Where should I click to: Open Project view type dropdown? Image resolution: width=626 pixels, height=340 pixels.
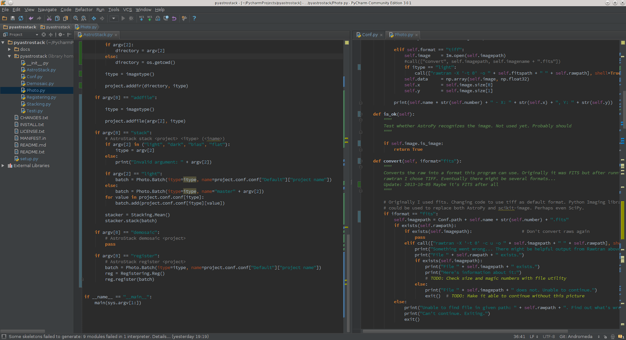tap(37, 35)
